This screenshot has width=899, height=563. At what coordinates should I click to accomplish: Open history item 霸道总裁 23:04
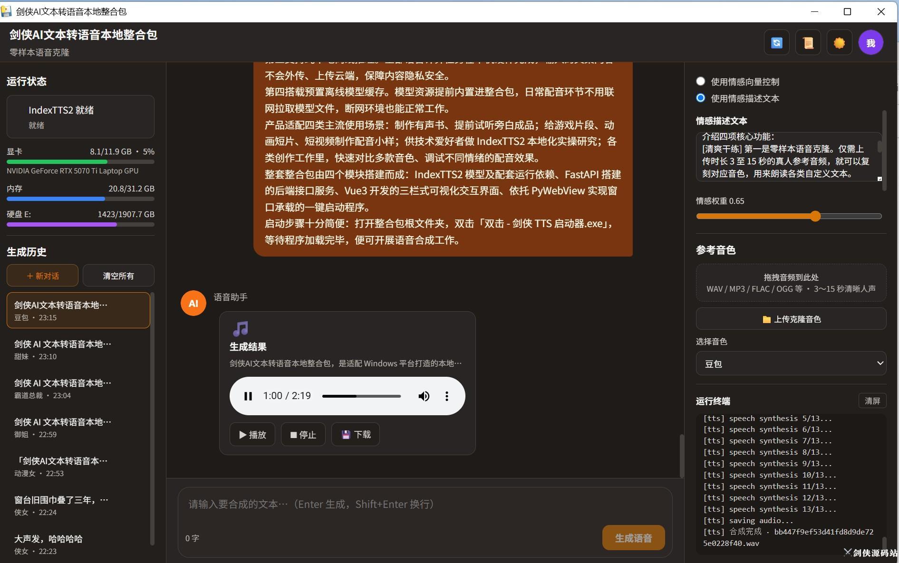[x=78, y=389]
